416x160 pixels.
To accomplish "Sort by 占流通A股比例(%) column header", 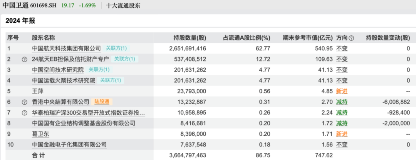I will (247, 38).
